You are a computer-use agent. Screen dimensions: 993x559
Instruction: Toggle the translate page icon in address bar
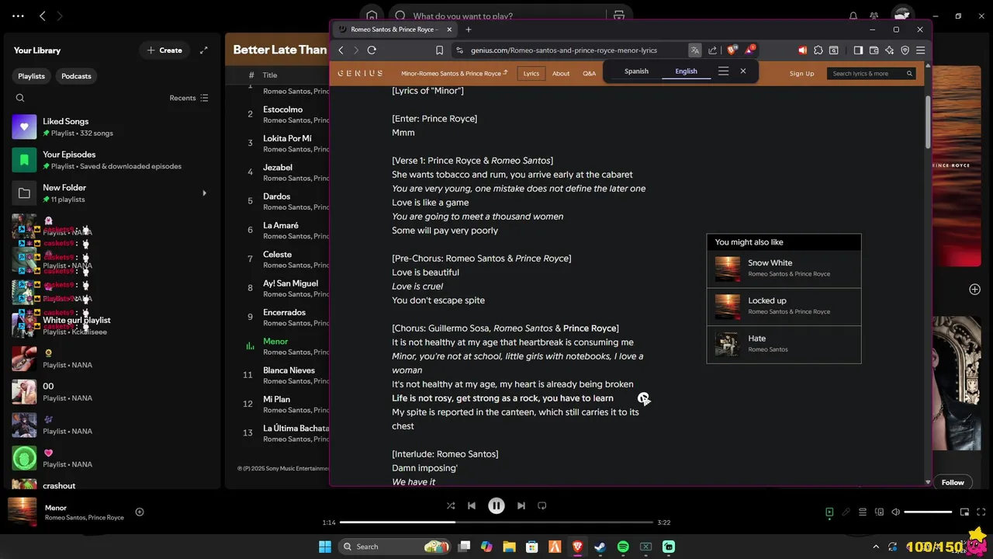coord(695,50)
